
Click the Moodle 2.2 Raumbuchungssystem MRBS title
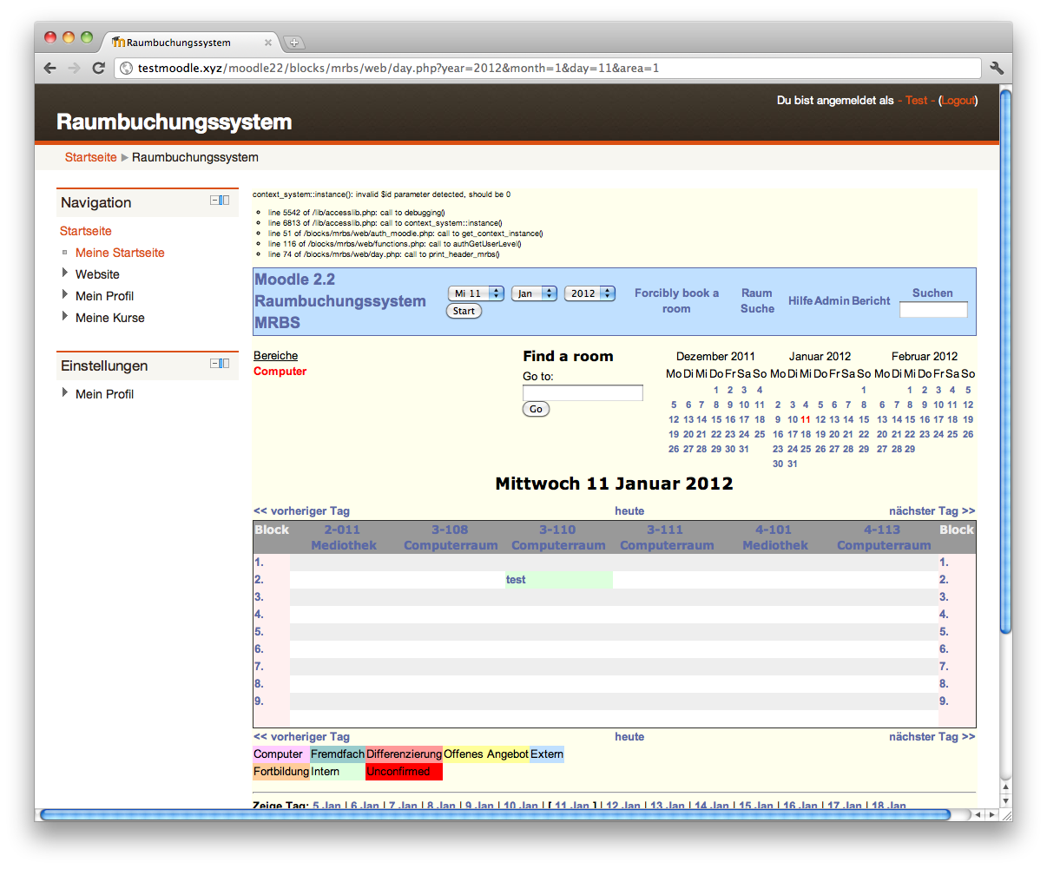click(339, 301)
